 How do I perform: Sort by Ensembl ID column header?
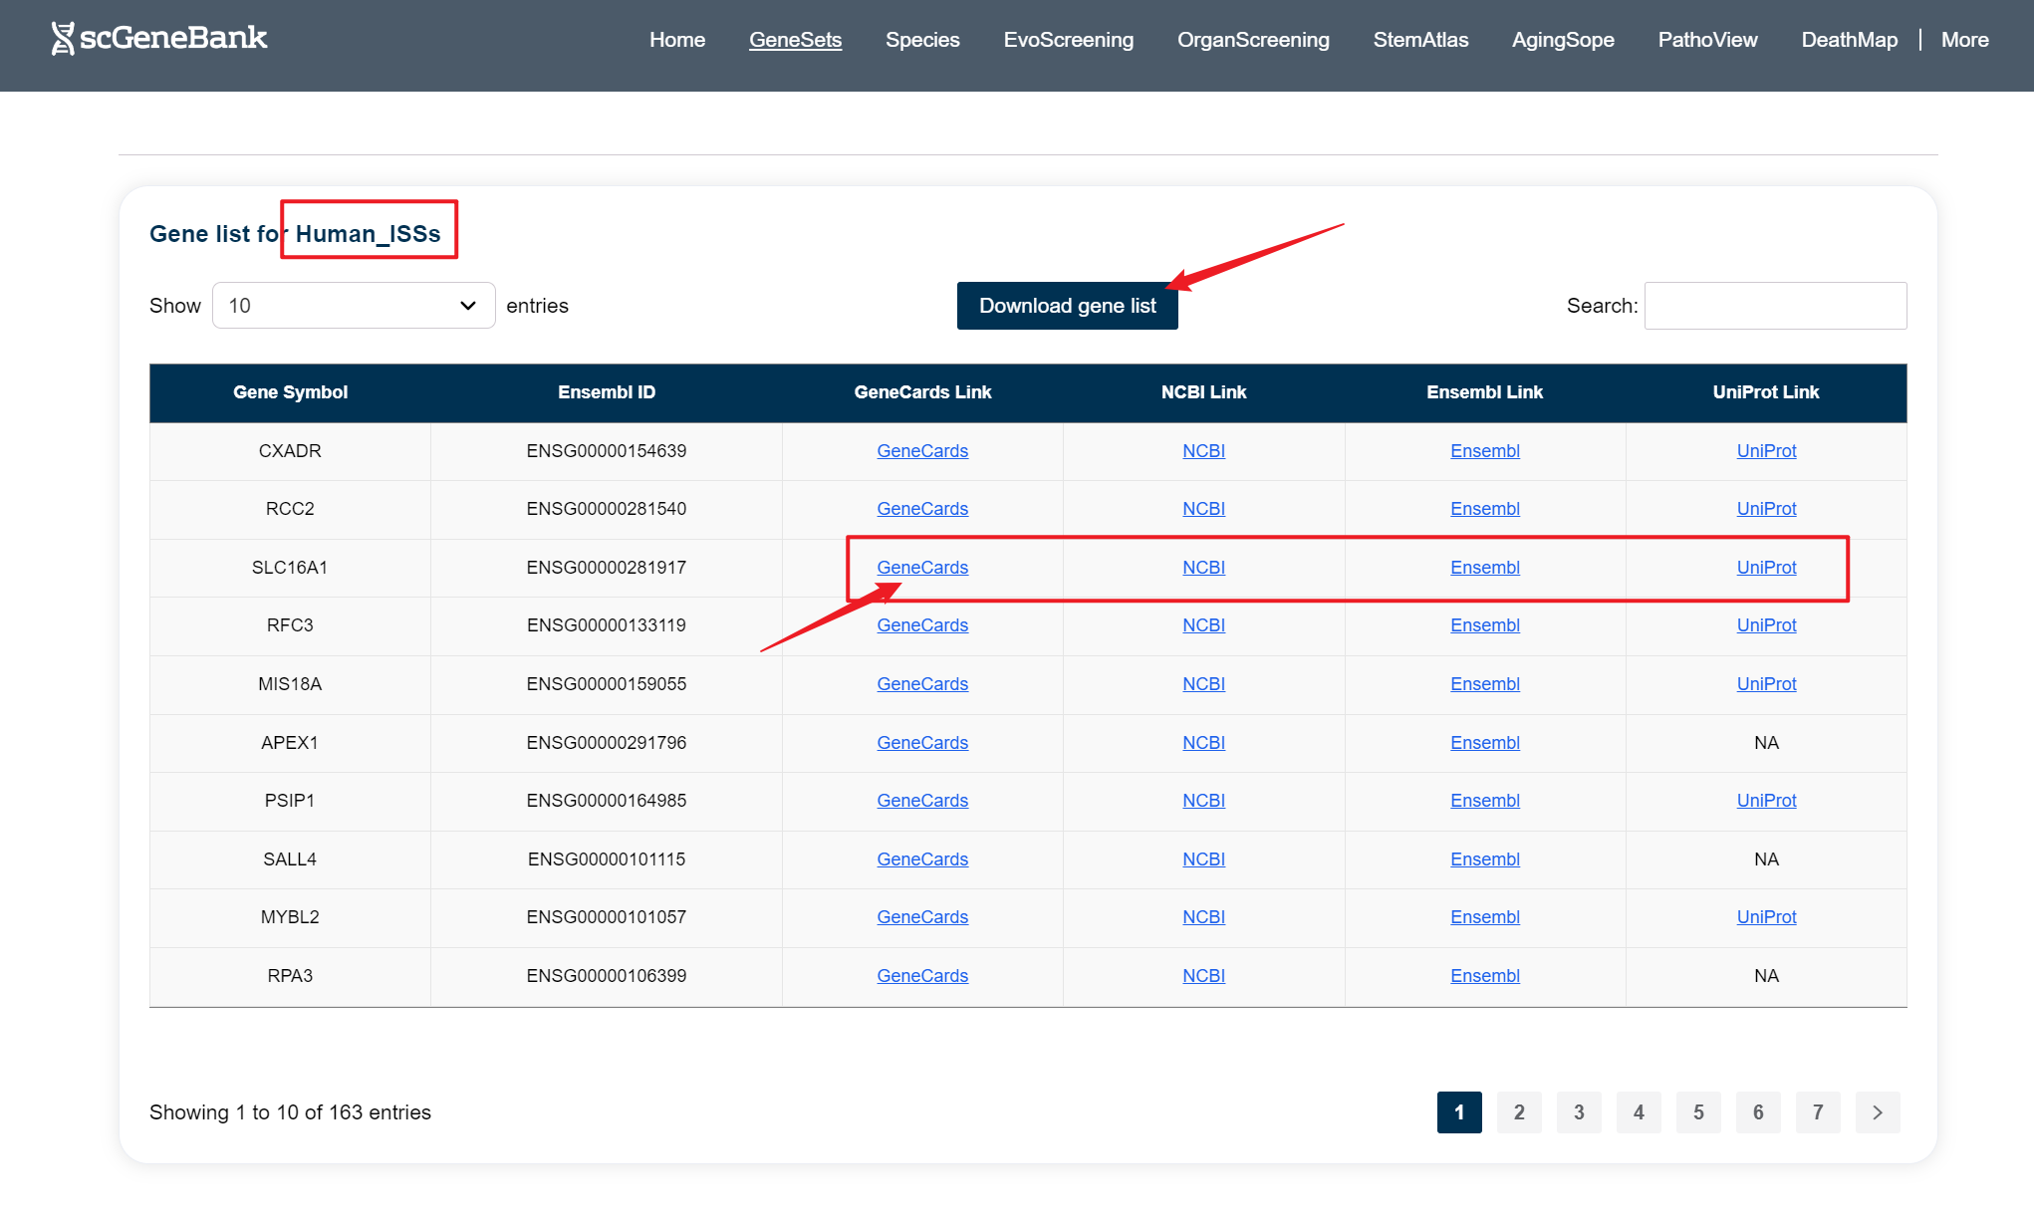tap(606, 392)
